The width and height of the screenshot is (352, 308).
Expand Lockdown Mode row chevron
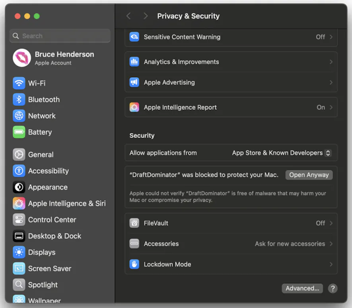(331, 264)
